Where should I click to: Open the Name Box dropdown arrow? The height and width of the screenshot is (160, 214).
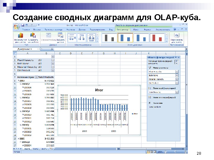coord(38,49)
